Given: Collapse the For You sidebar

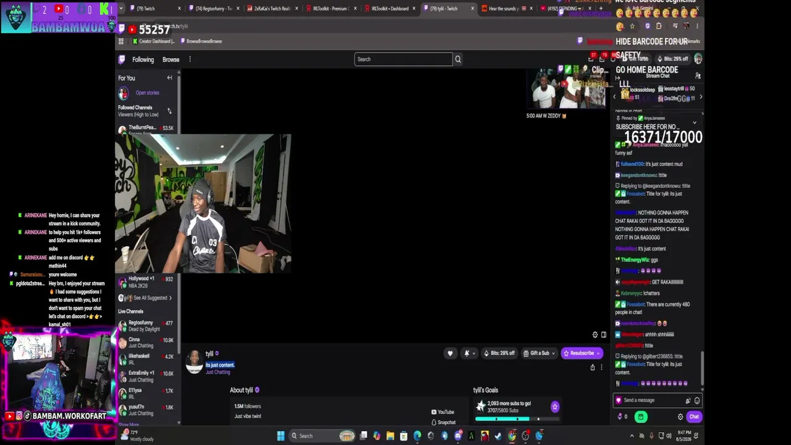Looking at the screenshot, I should pyautogui.click(x=169, y=78).
